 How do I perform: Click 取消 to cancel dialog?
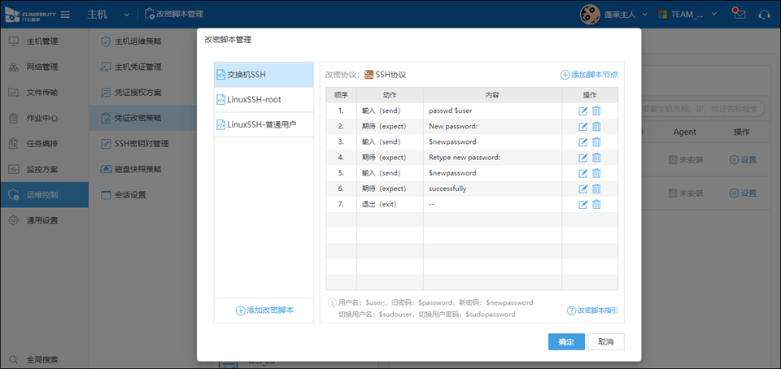[605, 341]
